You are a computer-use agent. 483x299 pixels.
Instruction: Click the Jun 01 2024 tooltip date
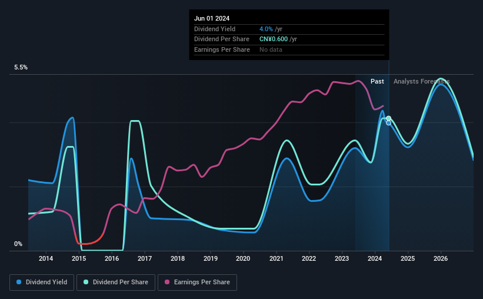coord(212,18)
